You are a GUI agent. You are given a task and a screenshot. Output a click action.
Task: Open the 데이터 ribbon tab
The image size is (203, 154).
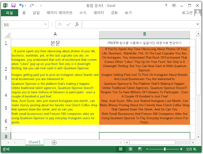click(x=99, y=13)
